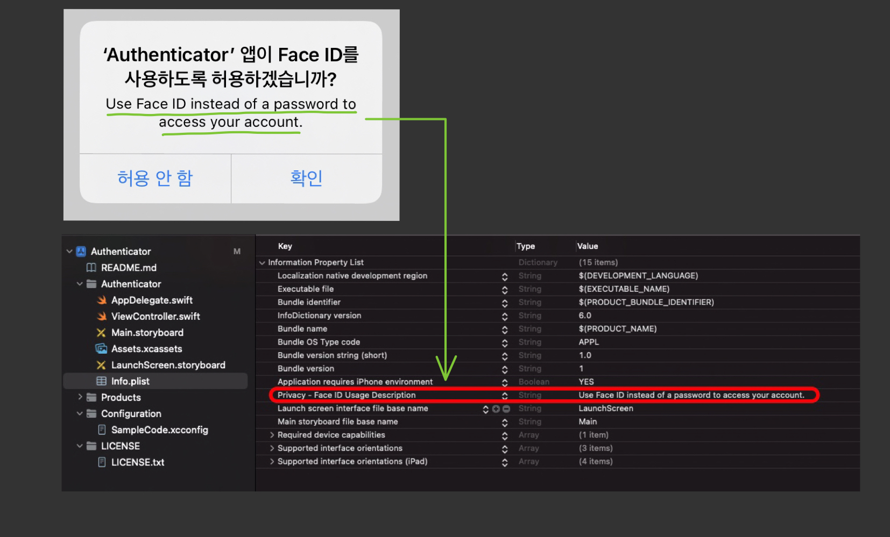890x537 pixels.
Task: Open the Launch screen interface key stepper
Action: pyautogui.click(x=485, y=409)
